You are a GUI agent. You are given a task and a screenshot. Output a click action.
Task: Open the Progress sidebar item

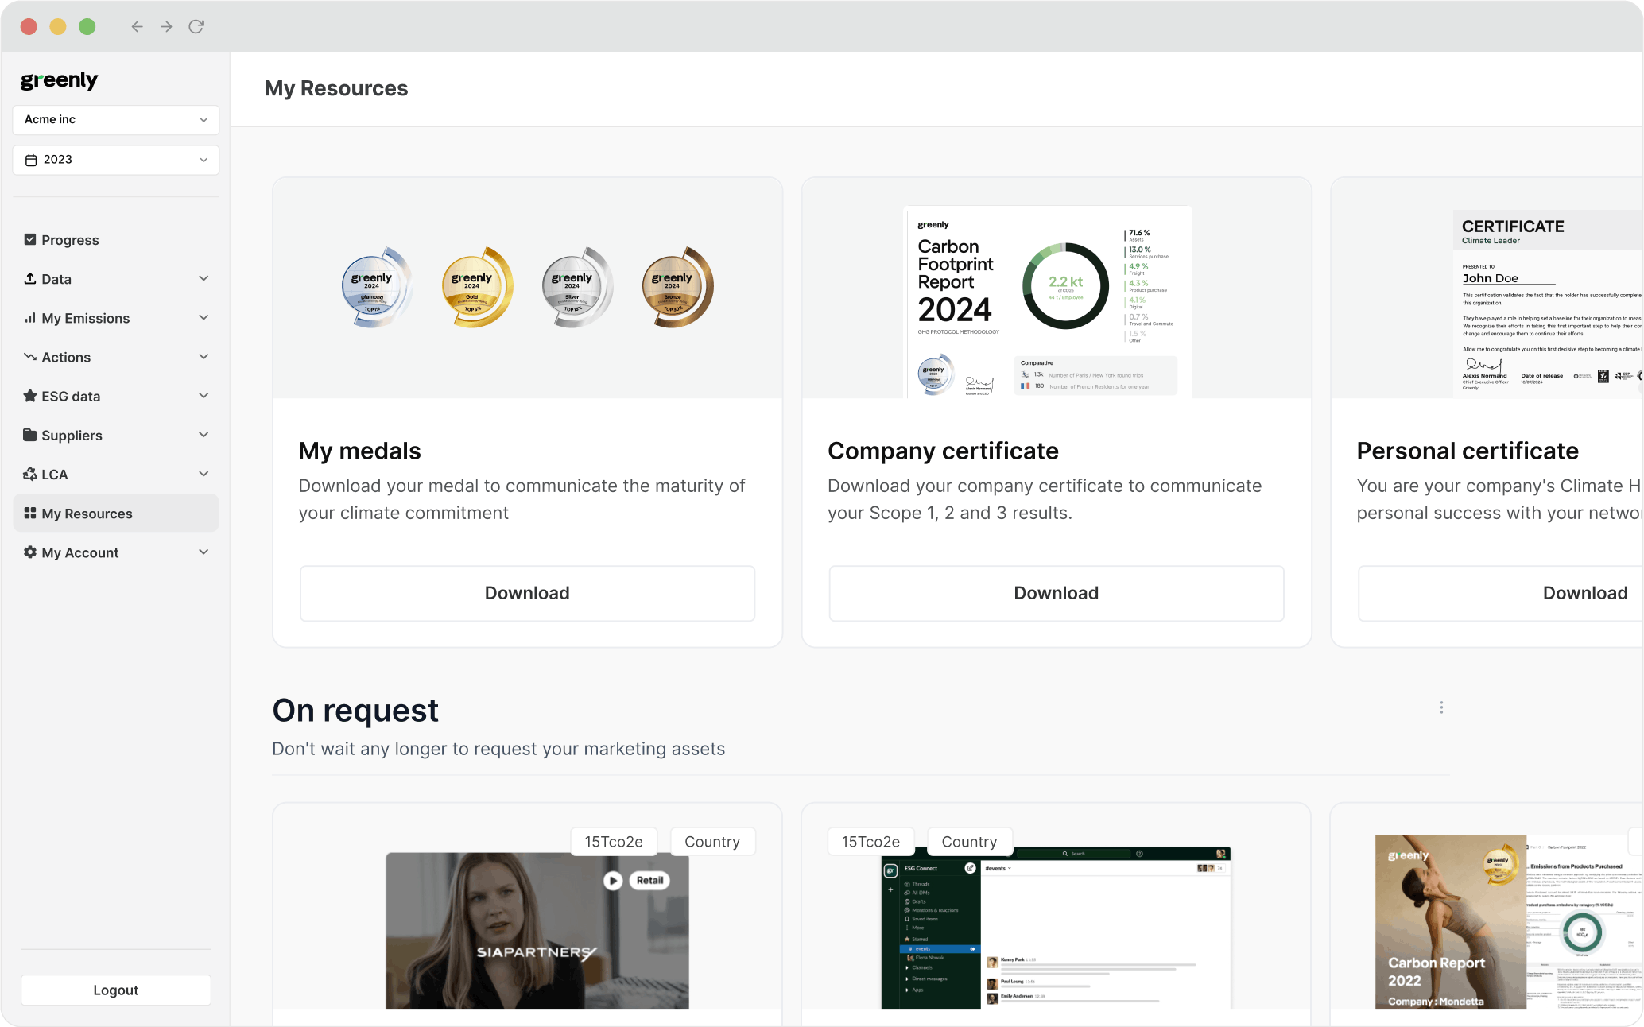[x=70, y=240]
